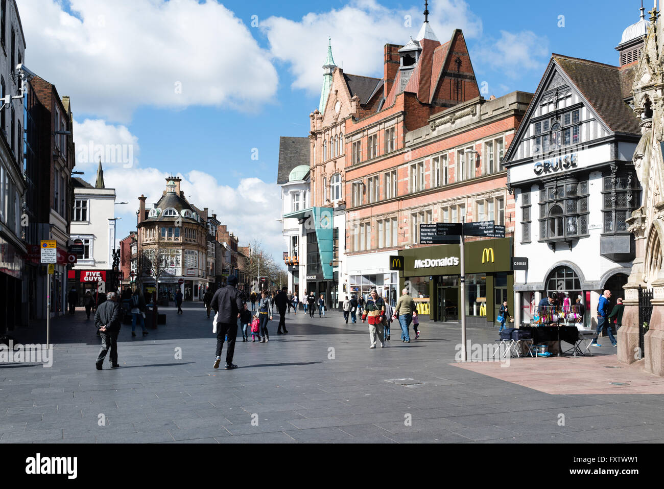Click the white McDonald's lettering on the green fascia
The width and height of the screenshot is (664, 489).
tap(436, 263)
